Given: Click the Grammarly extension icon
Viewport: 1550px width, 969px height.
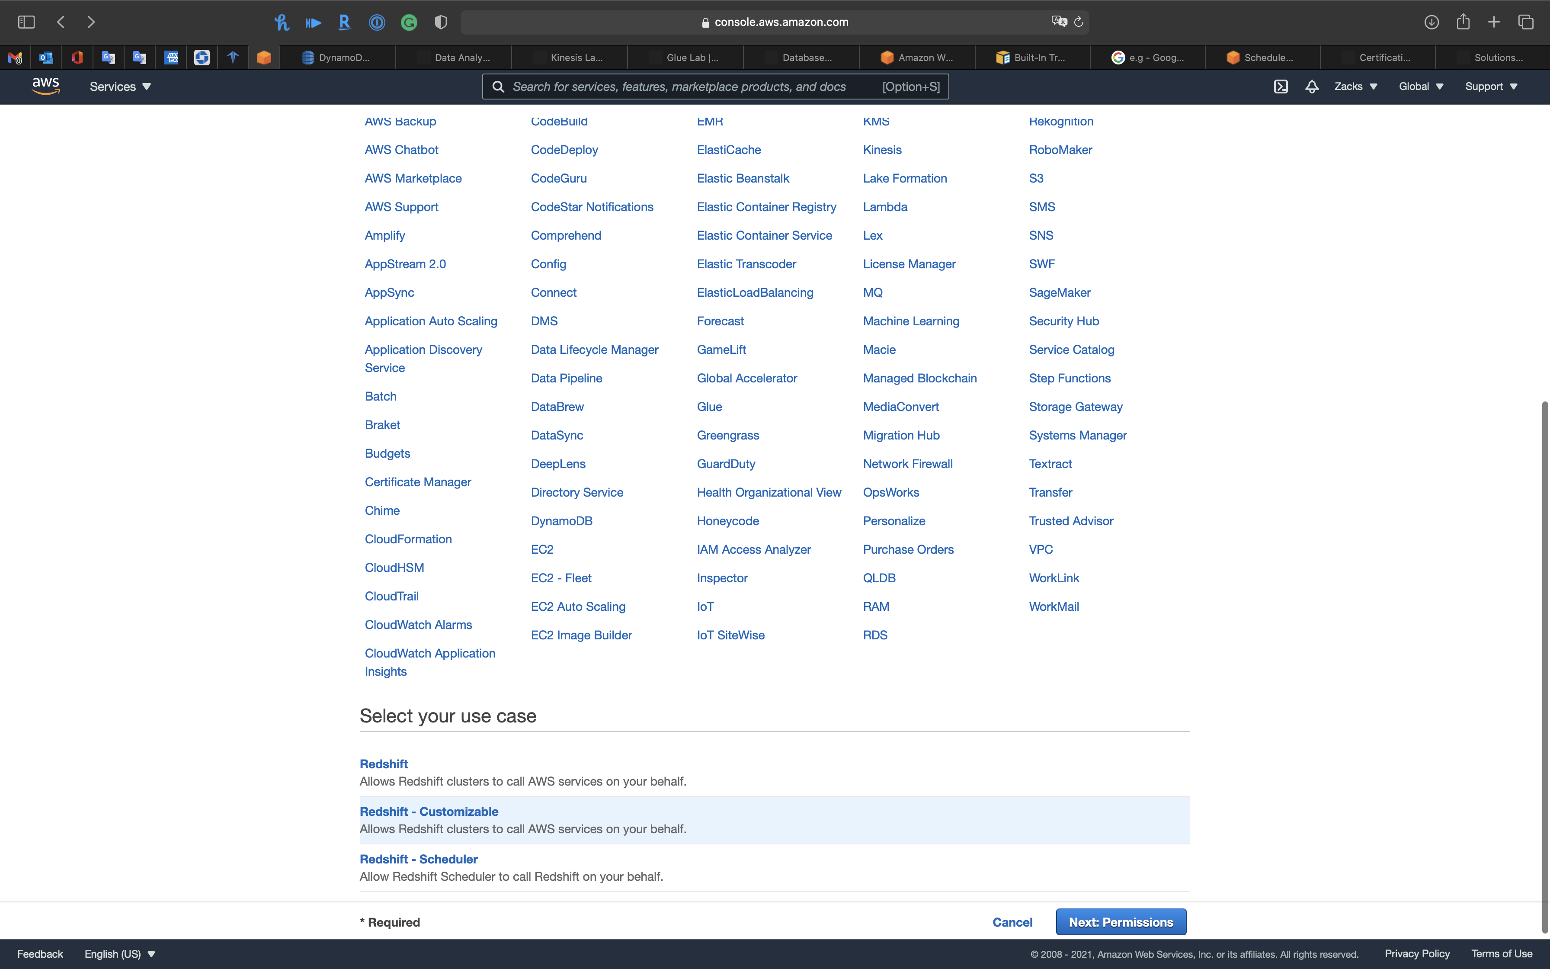Looking at the screenshot, I should (409, 23).
